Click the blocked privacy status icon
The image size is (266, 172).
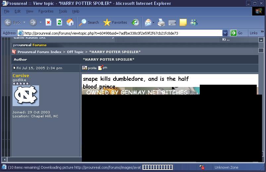pyautogui.click(x=202, y=167)
